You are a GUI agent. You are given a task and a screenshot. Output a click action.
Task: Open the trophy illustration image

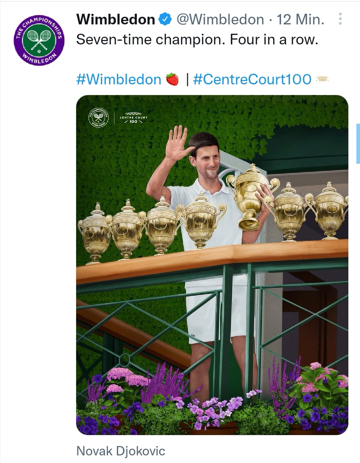[212, 265]
